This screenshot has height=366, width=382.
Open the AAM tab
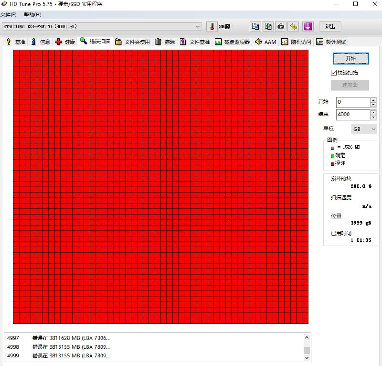click(265, 42)
